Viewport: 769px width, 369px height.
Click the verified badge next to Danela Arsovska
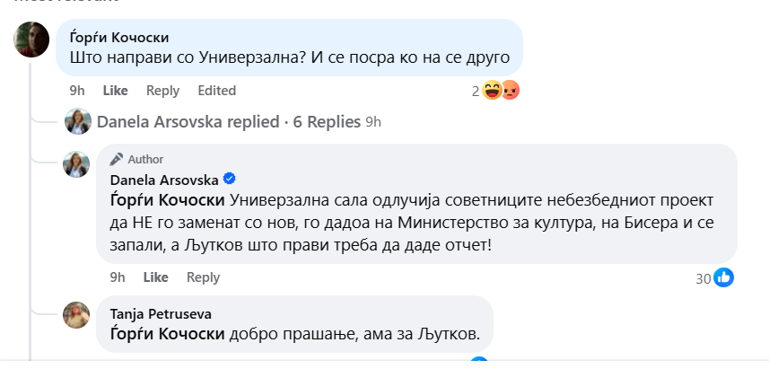(x=229, y=179)
